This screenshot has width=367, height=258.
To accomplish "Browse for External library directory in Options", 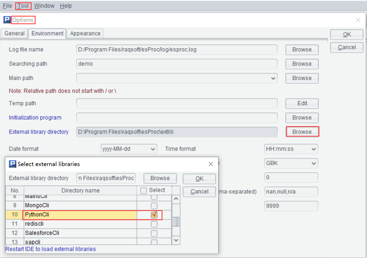I will (x=302, y=132).
